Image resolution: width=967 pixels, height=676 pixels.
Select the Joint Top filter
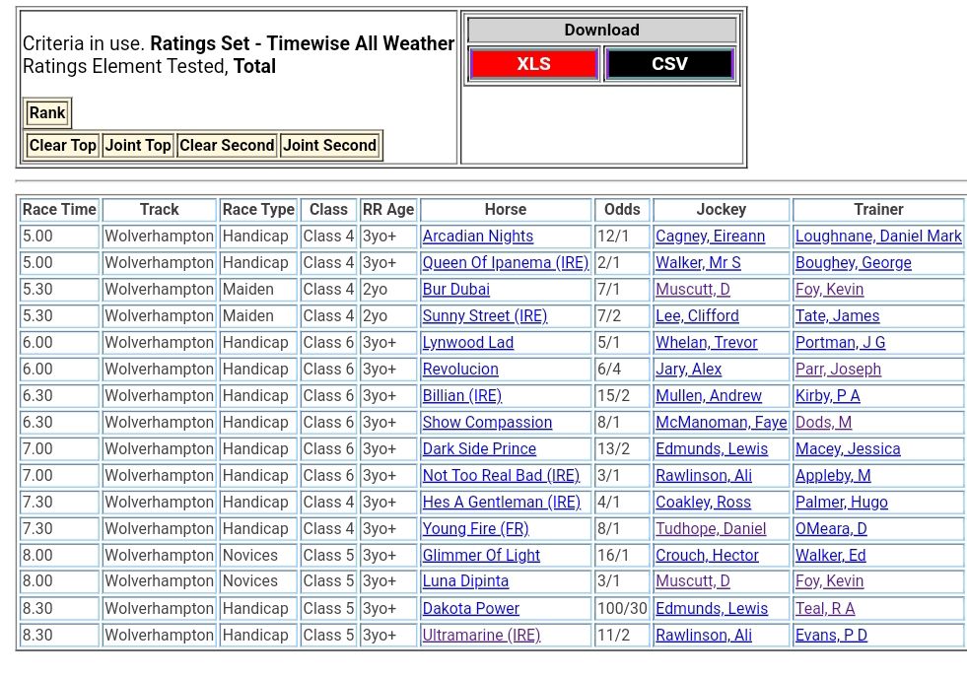click(x=138, y=145)
